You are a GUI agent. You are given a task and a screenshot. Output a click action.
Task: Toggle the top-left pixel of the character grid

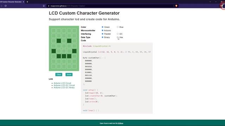coord(54,30)
